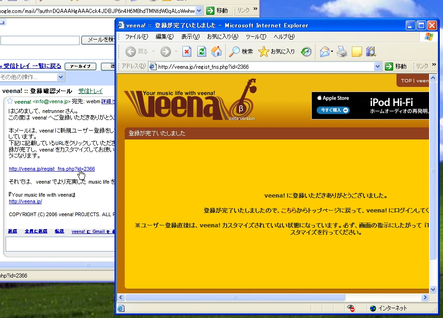The image size is (443, 318).
Task: Click the globe インターネット zone indicator
Action: [389, 308]
